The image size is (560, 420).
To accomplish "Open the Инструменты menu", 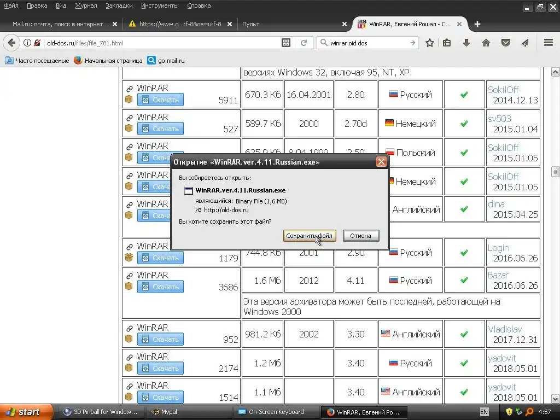I will point(160,5).
